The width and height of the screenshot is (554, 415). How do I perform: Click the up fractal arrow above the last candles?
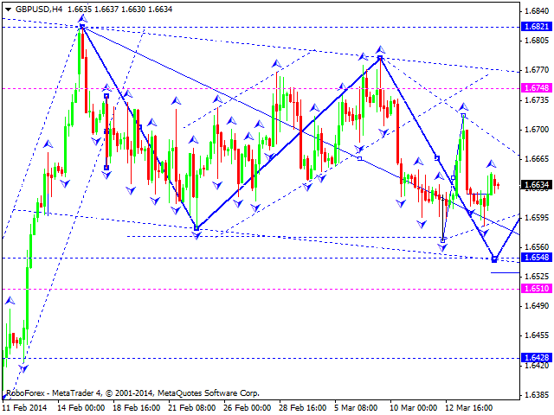click(x=492, y=163)
